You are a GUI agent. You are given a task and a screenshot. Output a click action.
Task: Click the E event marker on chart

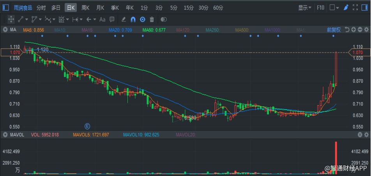pyautogui.click(x=87, y=126)
